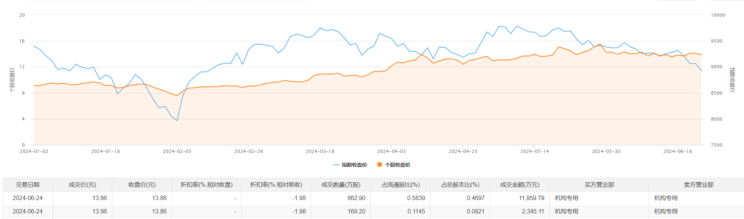Click the blue line legend marker
The width and height of the screenshot is (744, 219).
click(336, 165)
